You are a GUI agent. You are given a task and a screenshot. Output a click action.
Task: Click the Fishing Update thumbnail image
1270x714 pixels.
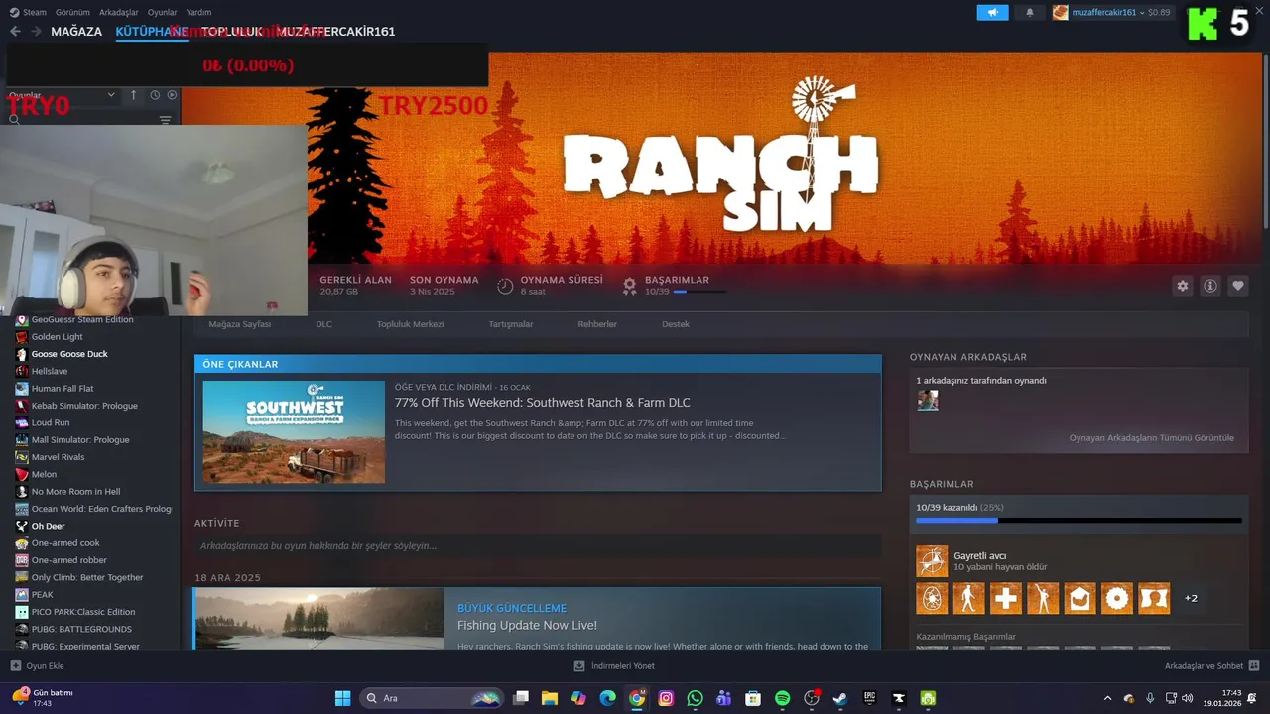(x=319, y=620)
